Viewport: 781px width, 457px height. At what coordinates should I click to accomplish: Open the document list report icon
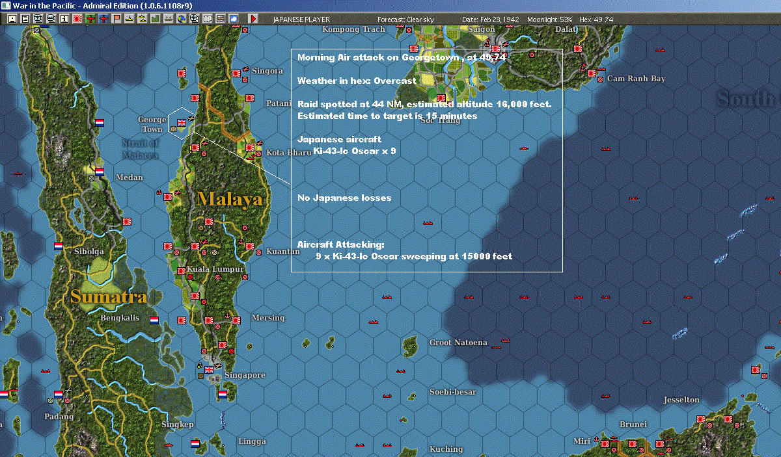coord(25,19)
